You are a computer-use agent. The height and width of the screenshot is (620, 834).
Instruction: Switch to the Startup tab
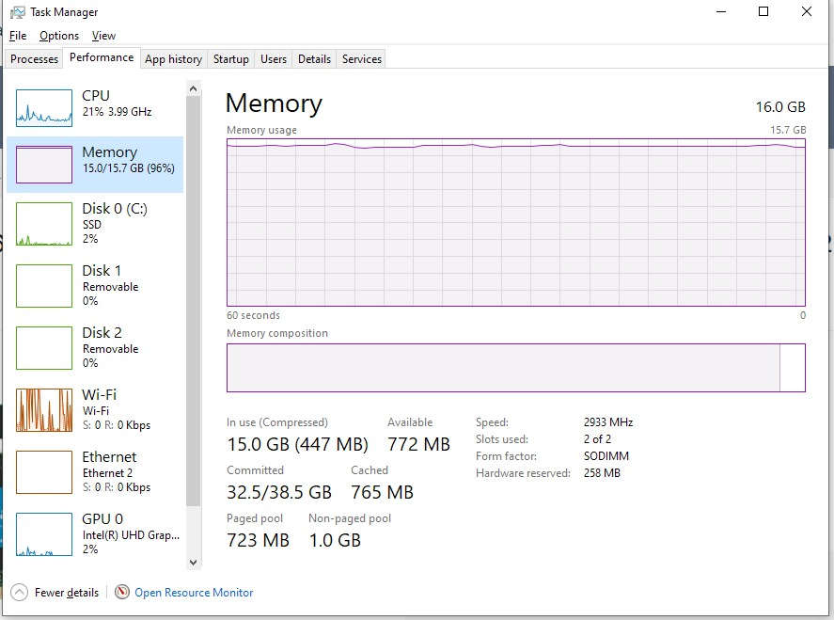(231, 59)
